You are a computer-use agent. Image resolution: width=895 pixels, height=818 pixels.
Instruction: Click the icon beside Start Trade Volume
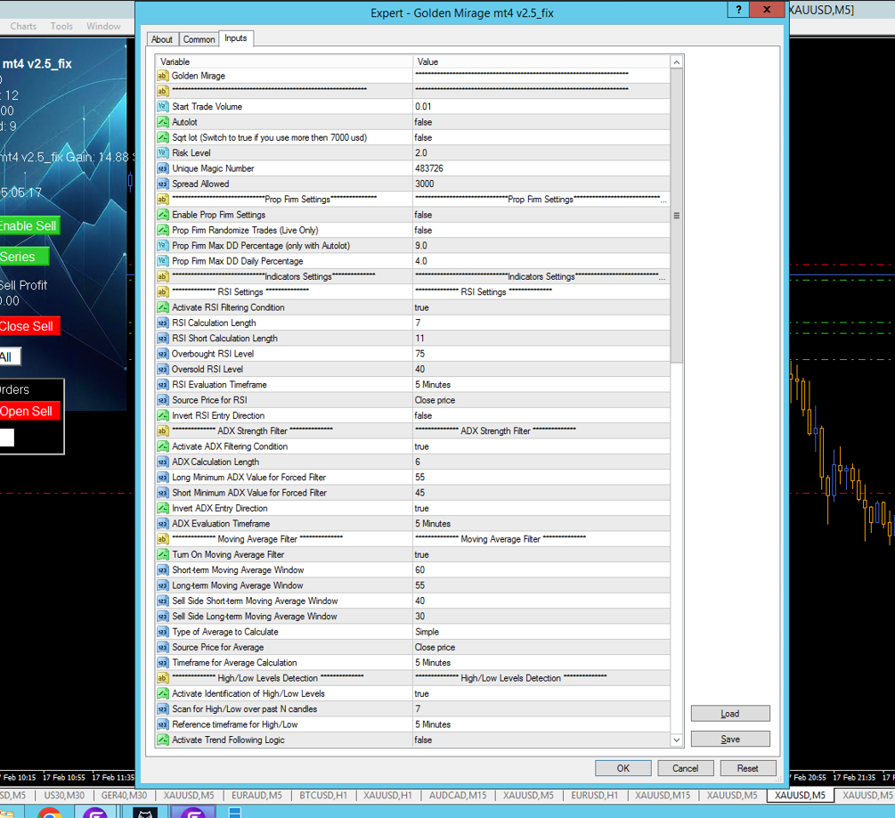pyautogui.click(x=163, y=106)
